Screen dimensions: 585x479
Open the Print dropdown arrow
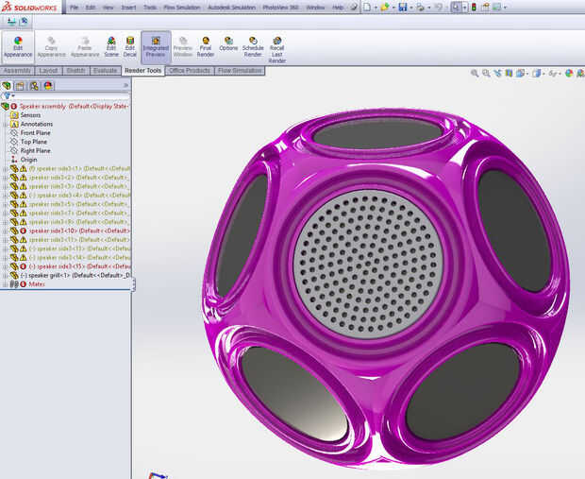point(429,8)
